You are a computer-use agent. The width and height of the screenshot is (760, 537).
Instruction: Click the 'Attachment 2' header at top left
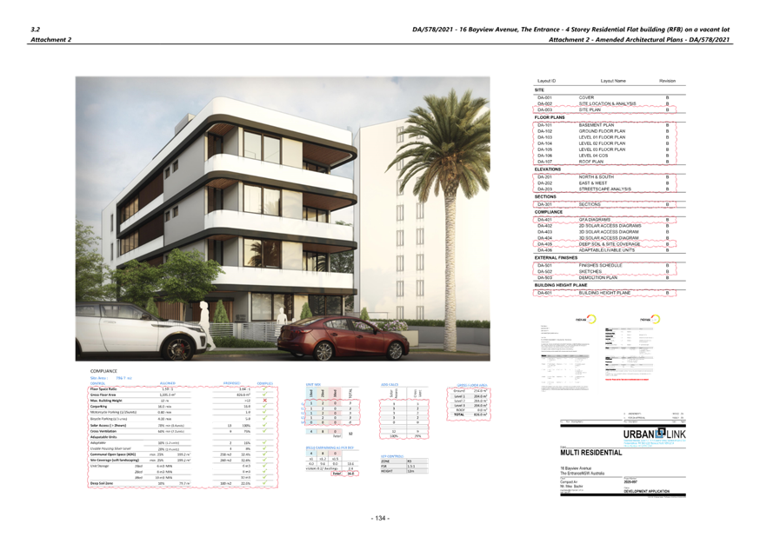click(x=51, y=40)
